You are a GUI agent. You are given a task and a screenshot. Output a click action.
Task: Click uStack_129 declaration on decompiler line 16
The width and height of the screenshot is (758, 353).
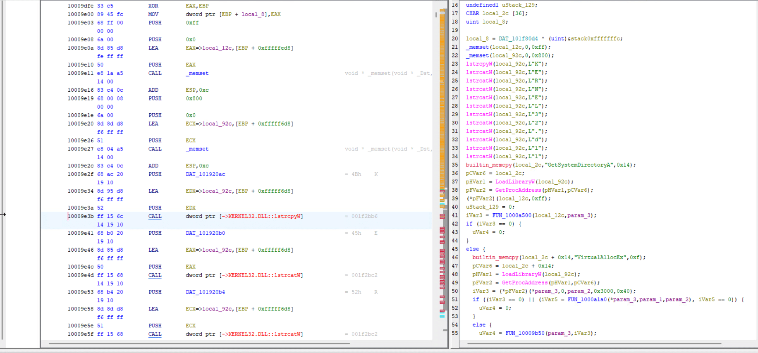519,5
